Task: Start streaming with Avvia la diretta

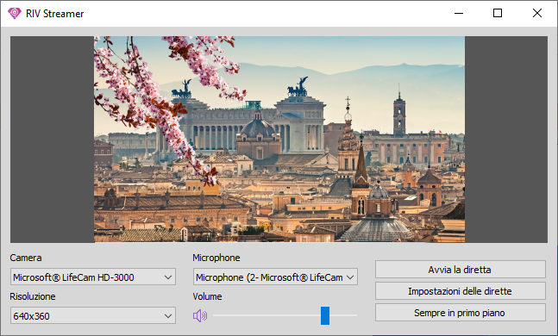Action: coord(461,270)
